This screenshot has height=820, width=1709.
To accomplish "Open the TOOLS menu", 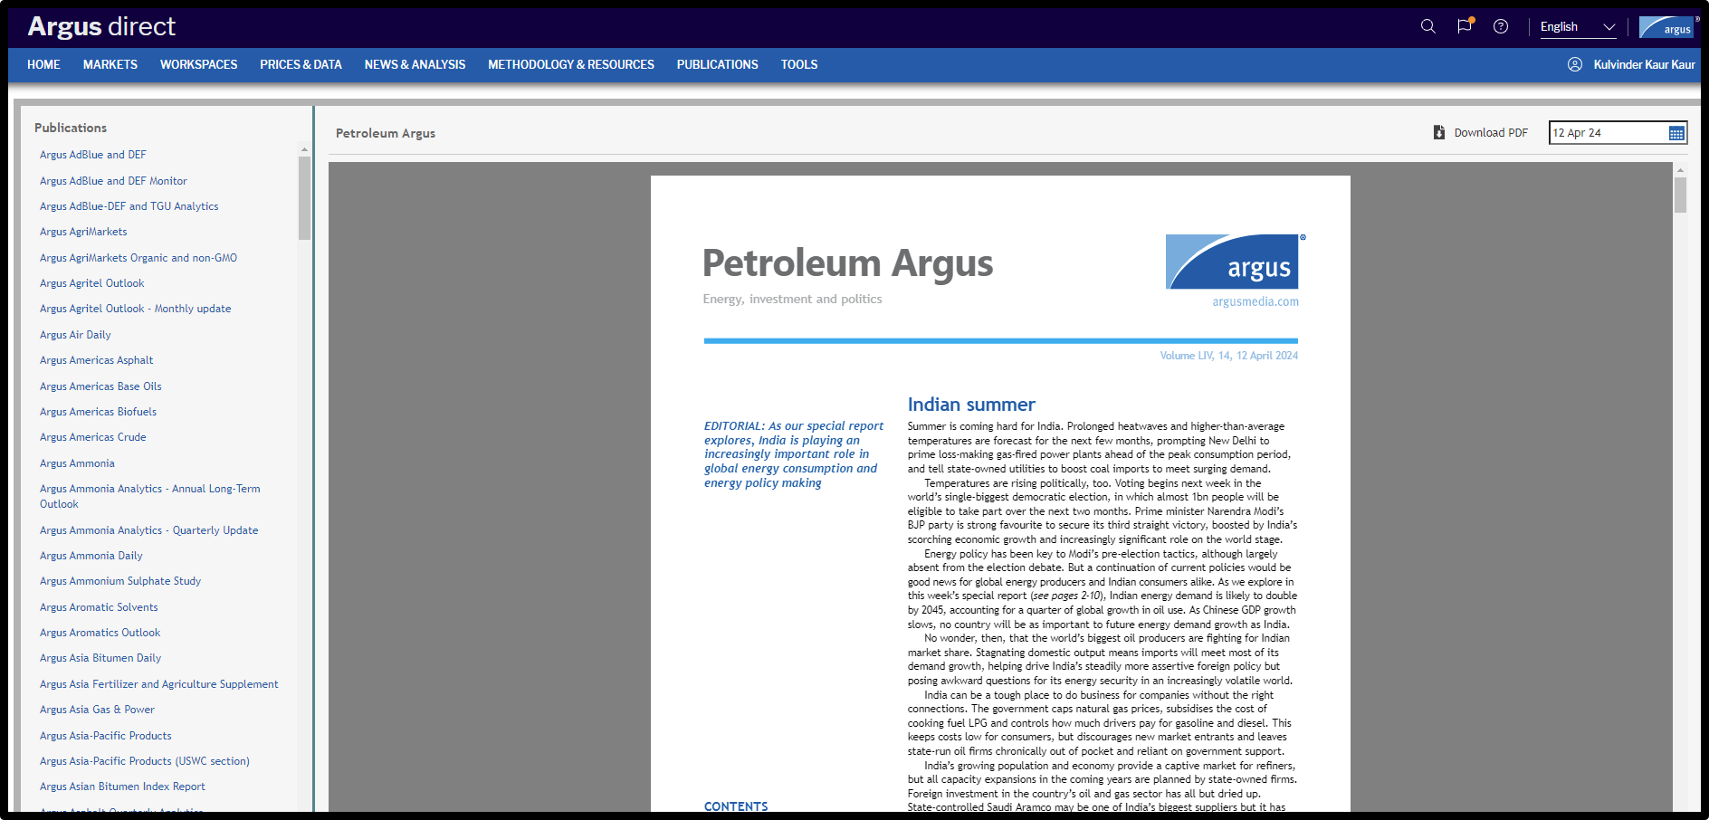I will (x=799, y=64).
